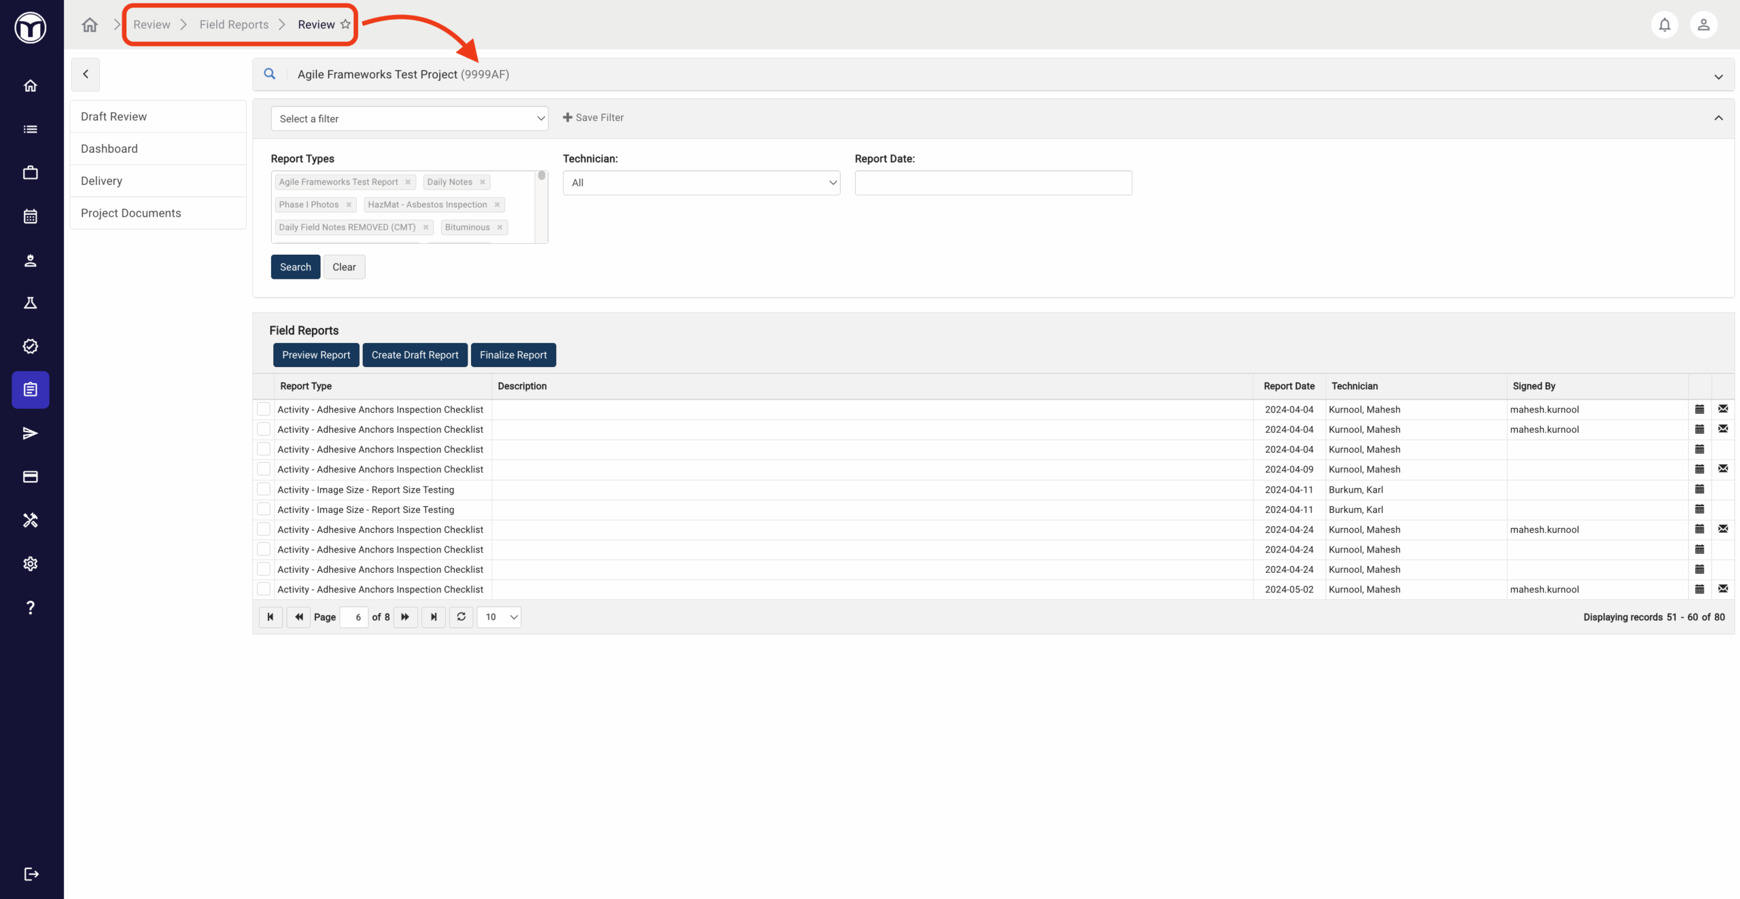This screenshot has height=899, width=1740.
Task: Remove the Bituminous report type tag
Action: pos(500,228)
